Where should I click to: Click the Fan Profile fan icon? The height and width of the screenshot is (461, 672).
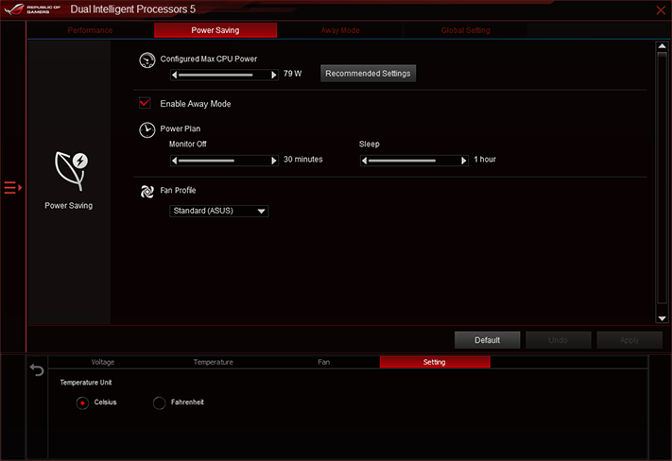coord(147,191)
